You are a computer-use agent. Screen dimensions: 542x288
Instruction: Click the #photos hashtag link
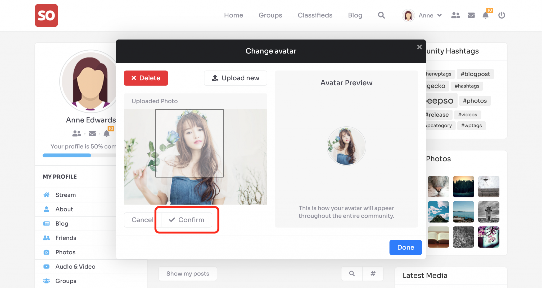point(475,101)
